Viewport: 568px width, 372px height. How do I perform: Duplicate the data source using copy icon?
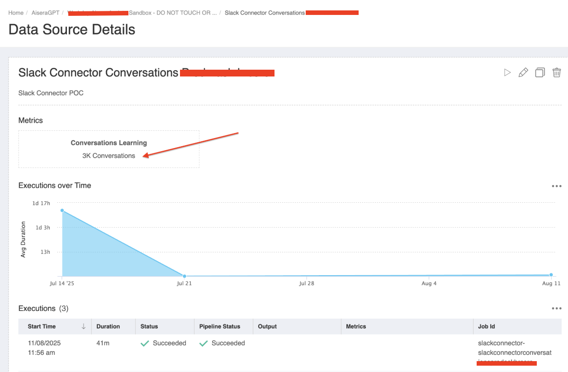(x=540, y=72)
